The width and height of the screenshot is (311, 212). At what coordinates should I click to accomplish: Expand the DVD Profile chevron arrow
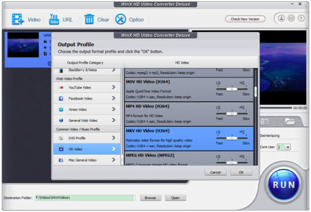pyautogui.click(x=114, y=138)
